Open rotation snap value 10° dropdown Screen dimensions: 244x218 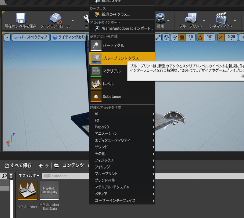coord(210,37)
